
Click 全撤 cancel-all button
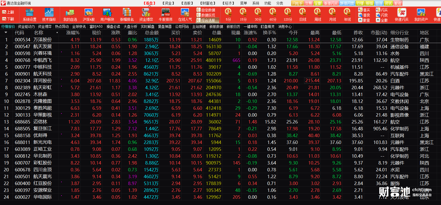pyautogui.click(x=382, y=20)
